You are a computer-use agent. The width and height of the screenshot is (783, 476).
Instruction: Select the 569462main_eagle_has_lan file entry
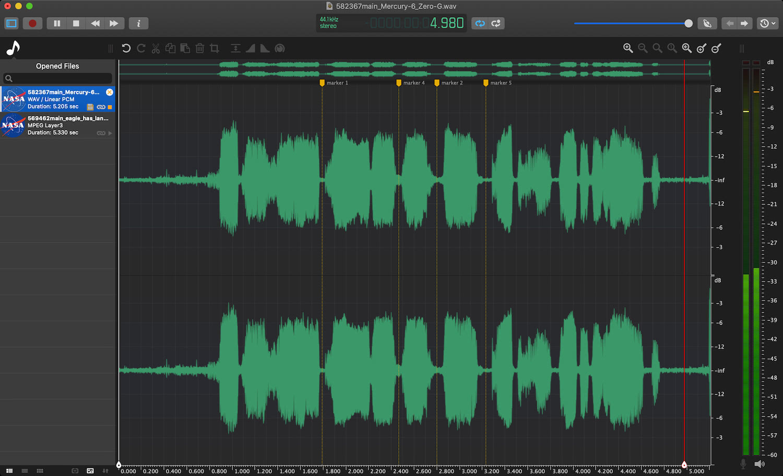pos(57,125)
